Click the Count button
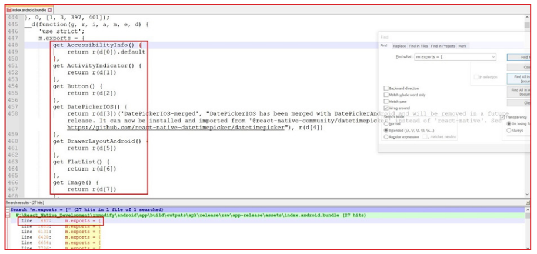This screenshot has height=254, width=537. click(x=519, y=68)
